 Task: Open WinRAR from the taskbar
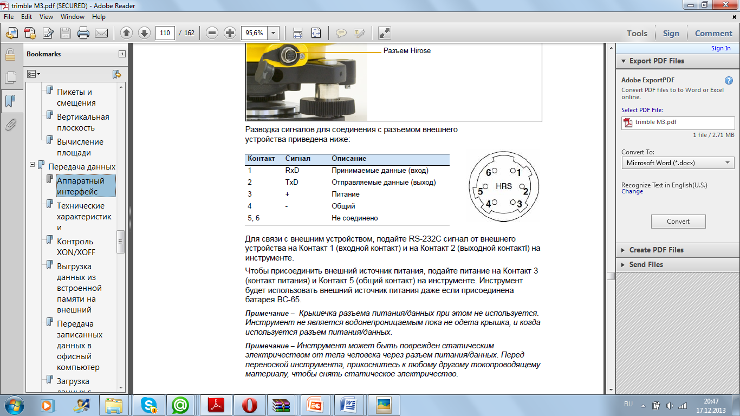(281, 405)
